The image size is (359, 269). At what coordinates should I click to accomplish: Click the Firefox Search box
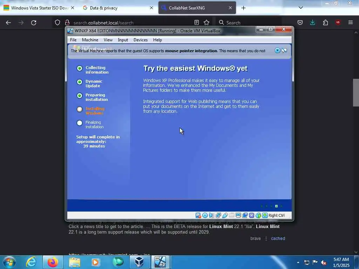tap(249, 23)
